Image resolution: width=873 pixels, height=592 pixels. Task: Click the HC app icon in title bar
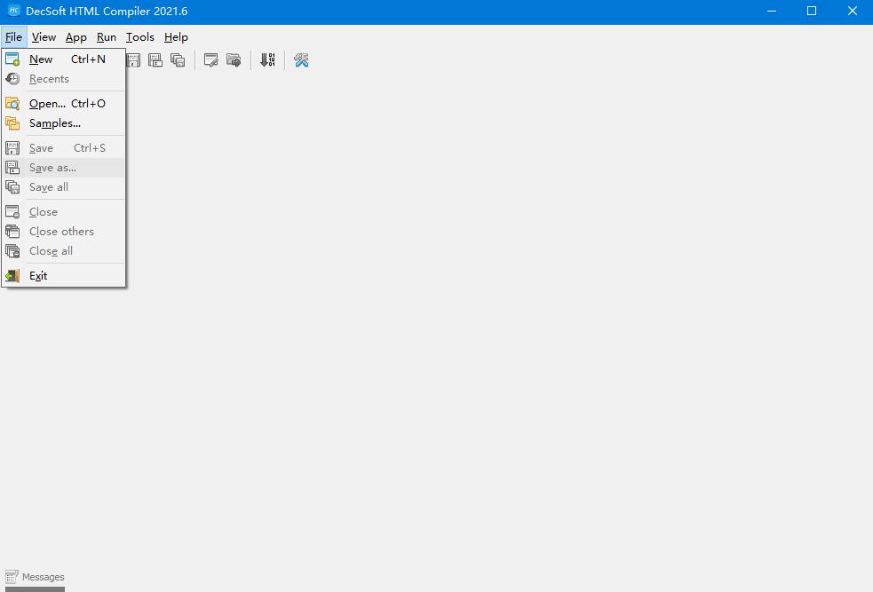(14, 11)
